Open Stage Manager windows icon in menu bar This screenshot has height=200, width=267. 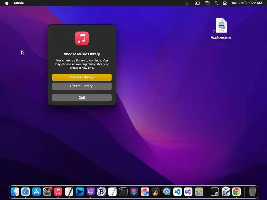pyautogui.click(x=207, y=3)
